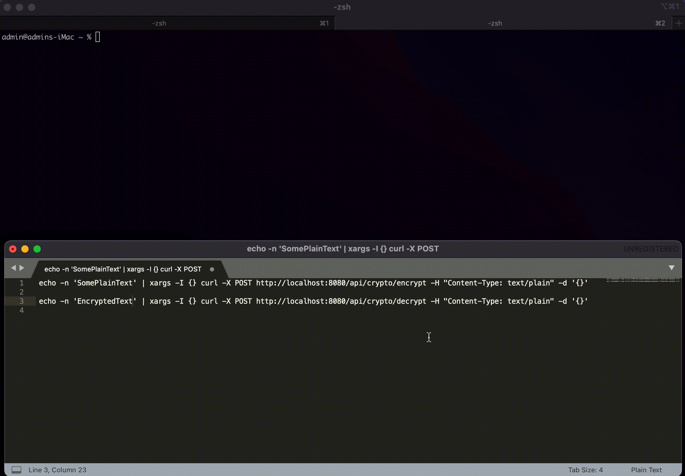Click the previous tab left arrow
685x476 pixels.
pos(13,268)
